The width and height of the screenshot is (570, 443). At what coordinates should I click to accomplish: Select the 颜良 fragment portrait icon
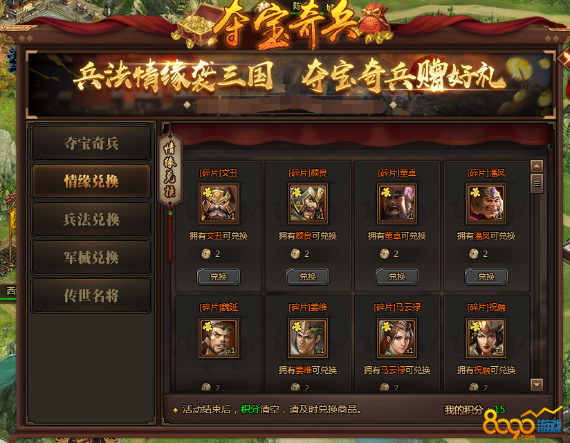click(308, 204)
